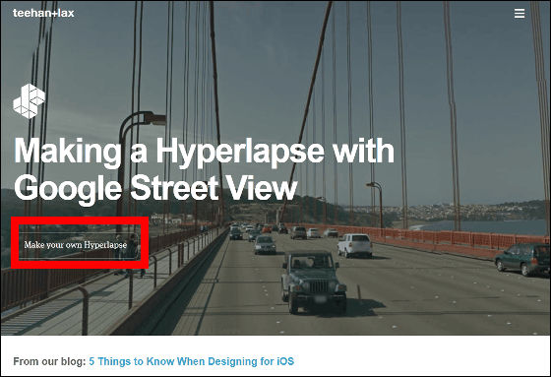Click the teehan+lax logo
Viewport: 551px width, 377px height.
click(x=43, y=13)
